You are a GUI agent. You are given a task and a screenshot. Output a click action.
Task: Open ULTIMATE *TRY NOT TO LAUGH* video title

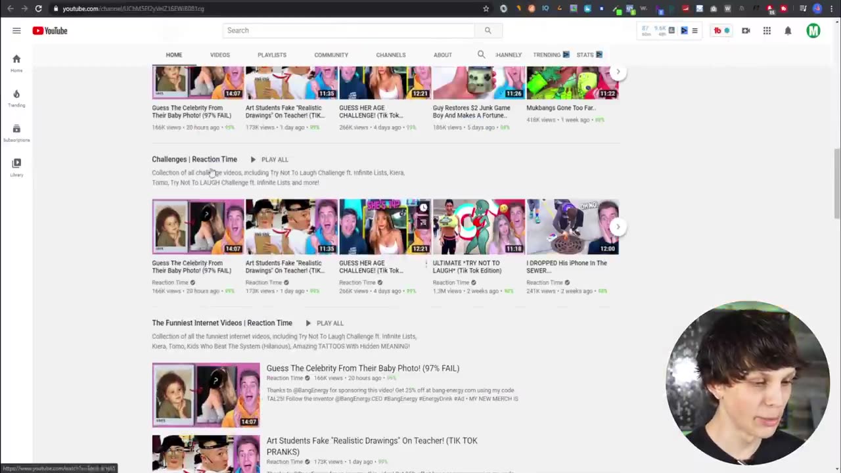click(467, 267)
